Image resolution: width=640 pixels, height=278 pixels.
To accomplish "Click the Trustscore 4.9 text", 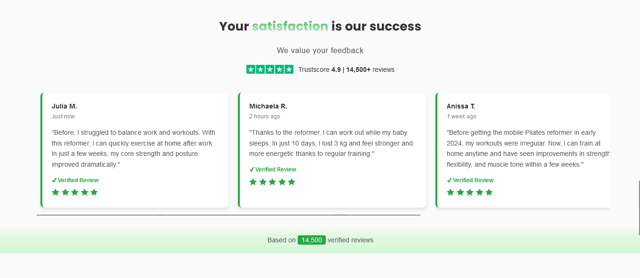I will 319,69.
